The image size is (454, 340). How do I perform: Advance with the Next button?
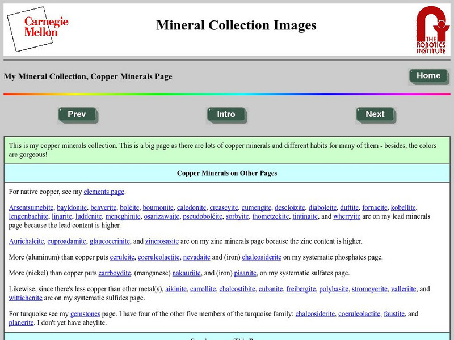[x=375, y=114]
